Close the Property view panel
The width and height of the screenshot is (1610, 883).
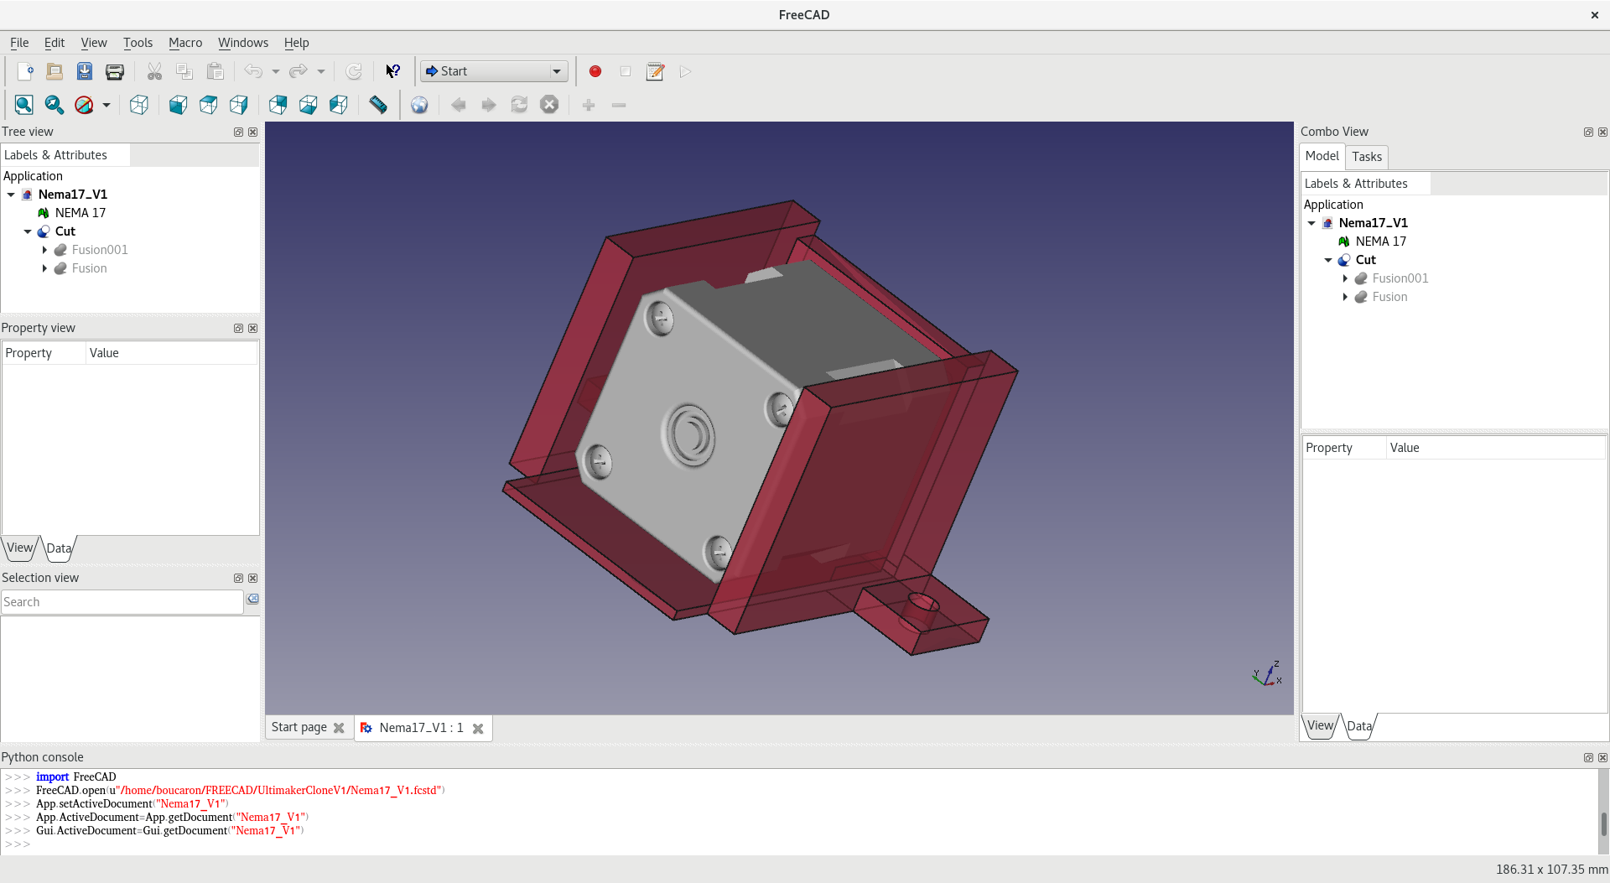coord(253,329)
